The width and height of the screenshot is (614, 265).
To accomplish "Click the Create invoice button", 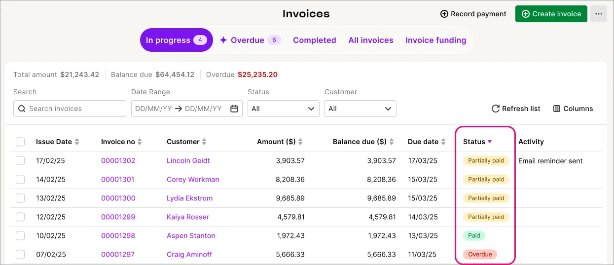I will tap(551, 14).
